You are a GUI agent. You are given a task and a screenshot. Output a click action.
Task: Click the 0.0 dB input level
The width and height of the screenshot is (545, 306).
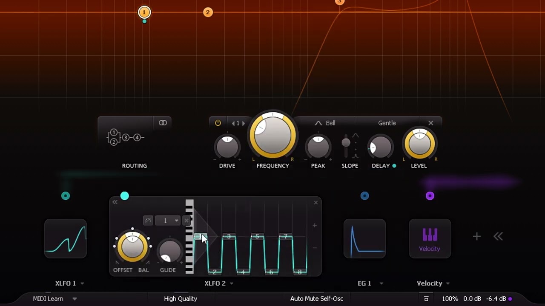(x=472, y=299)
